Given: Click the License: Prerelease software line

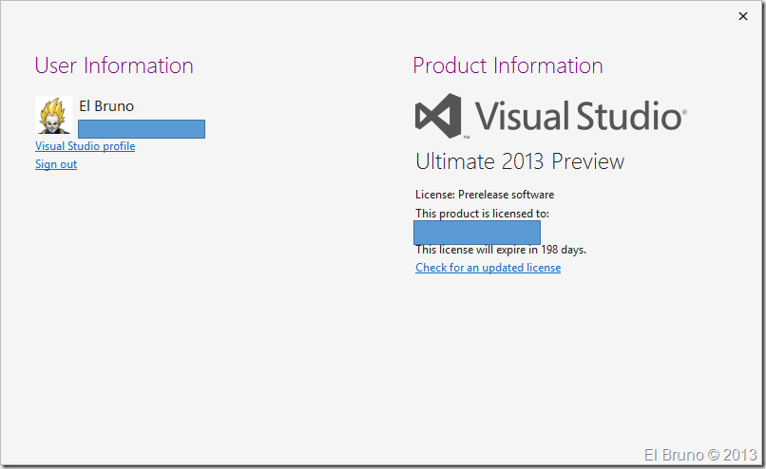Looking at the screenshot, I should pyautogui.click(x=485, y=195).
